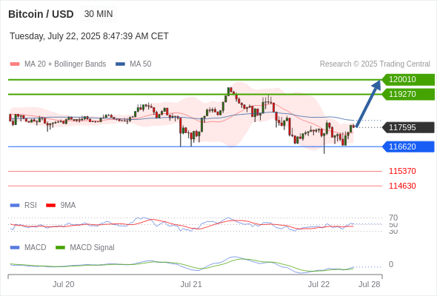Click the Jul 22 date axis marker
The height and width of the screenshot is (296, 437).
click(x=318, y=284)
